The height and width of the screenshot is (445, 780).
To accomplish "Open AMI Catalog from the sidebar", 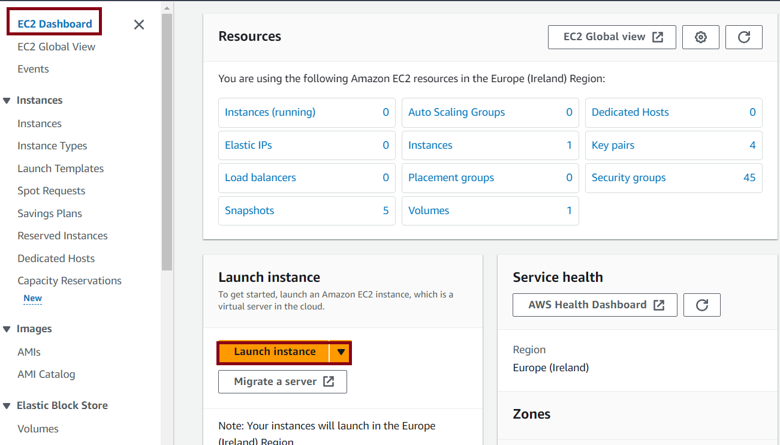I will (x=46, y=374).
